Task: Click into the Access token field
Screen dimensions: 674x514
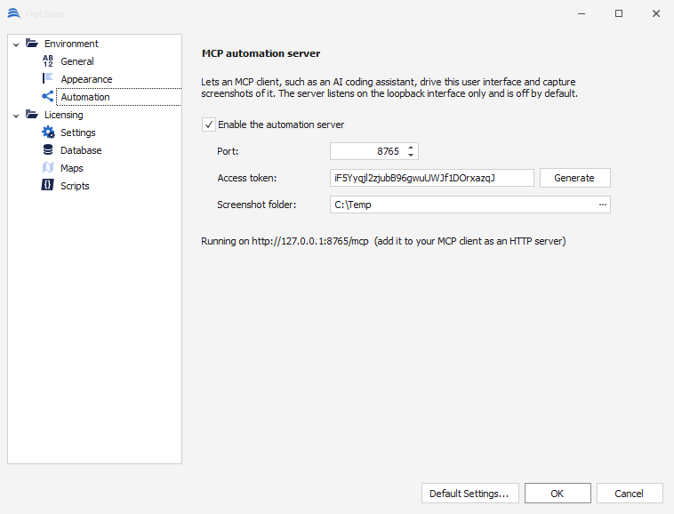Action: point(431,178)
